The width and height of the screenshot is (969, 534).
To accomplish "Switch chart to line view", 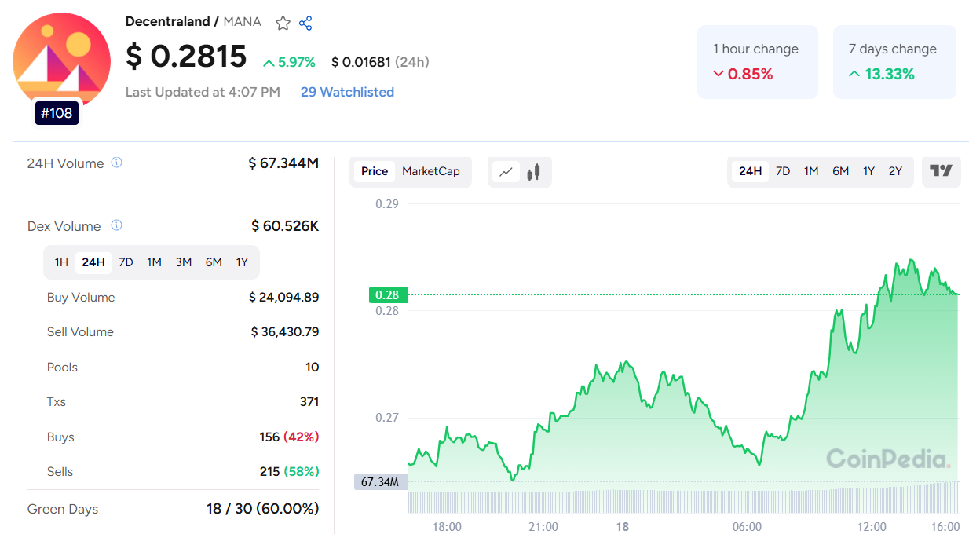I will (x=507, y=171).
